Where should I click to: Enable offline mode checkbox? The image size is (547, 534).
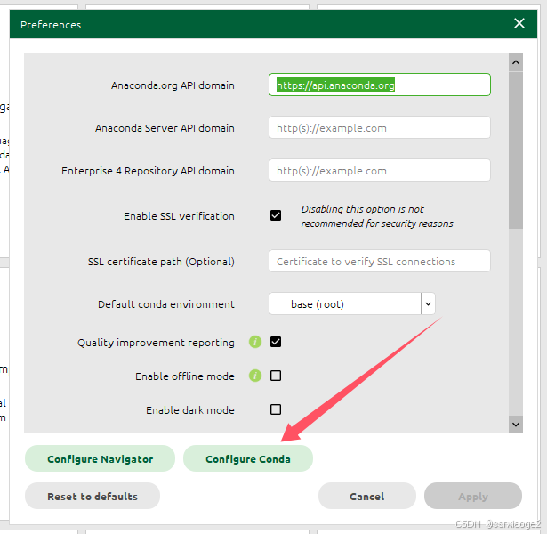(276, 376)
